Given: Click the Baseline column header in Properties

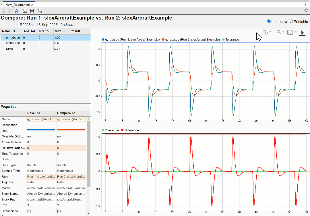Looking at the screenshot, I should (41, 113).
